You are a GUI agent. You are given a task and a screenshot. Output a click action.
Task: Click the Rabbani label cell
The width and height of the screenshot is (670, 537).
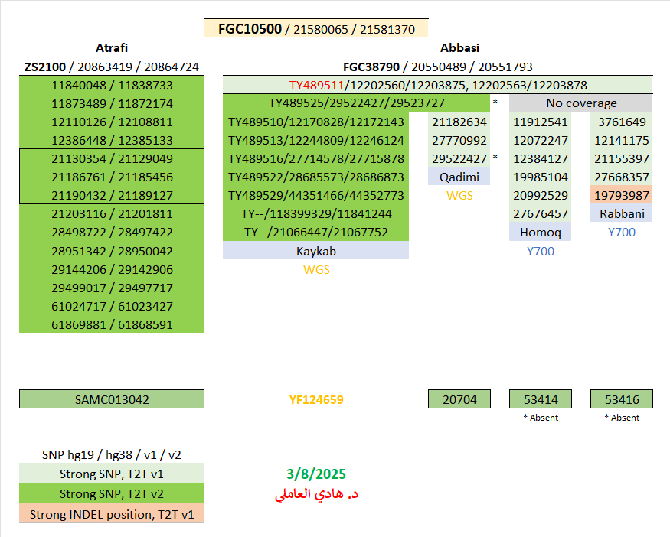click(621, 213)
